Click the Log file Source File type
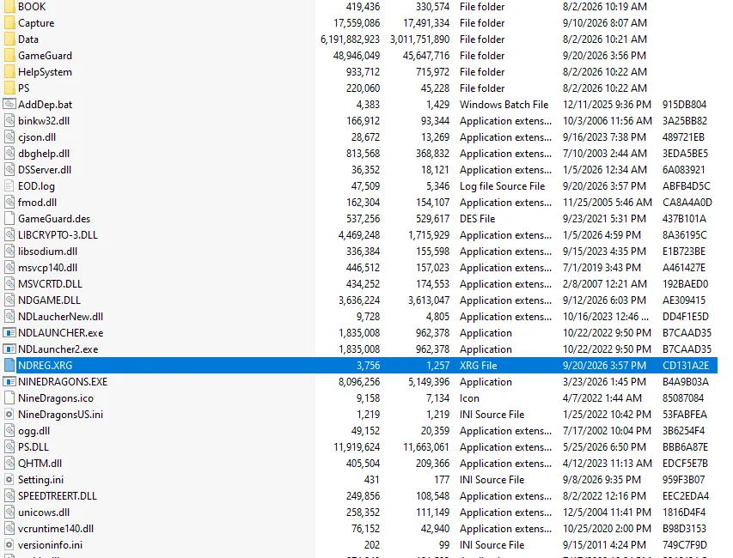 (x=502, y=186)
